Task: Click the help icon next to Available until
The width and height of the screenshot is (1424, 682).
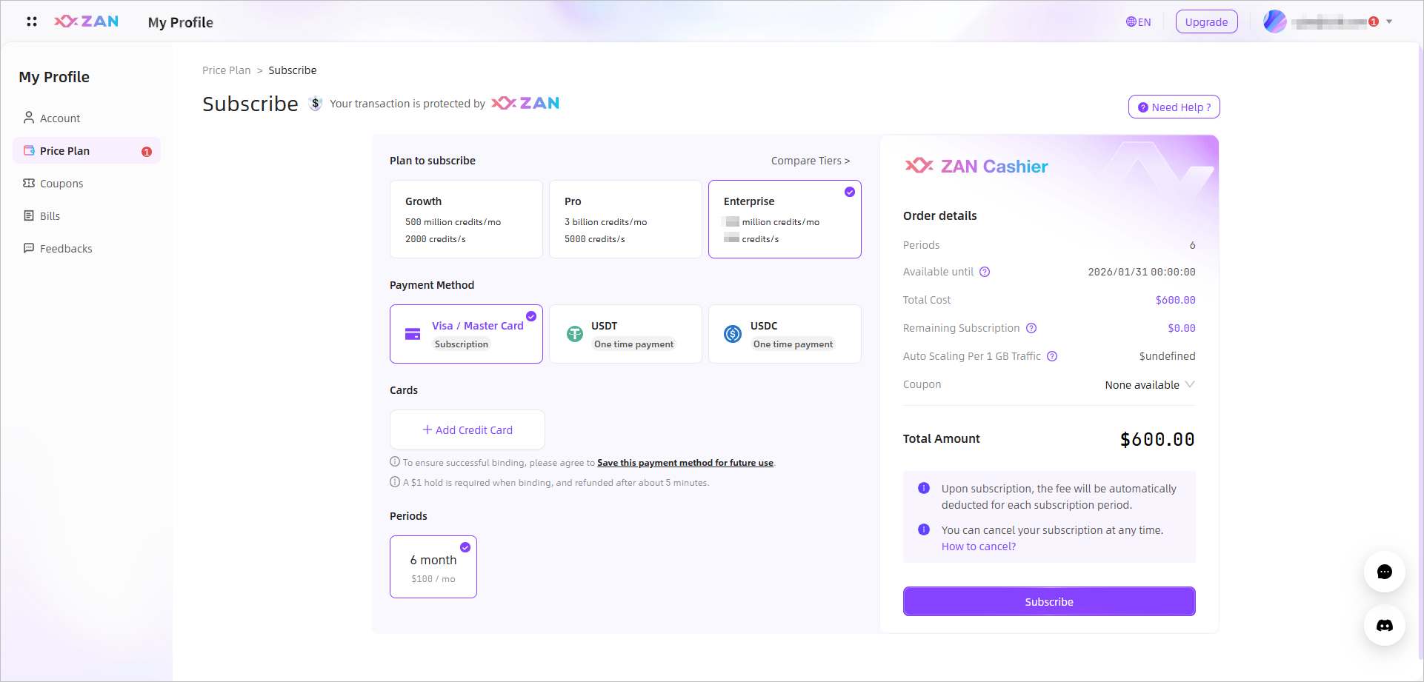Action: (985, 272)
